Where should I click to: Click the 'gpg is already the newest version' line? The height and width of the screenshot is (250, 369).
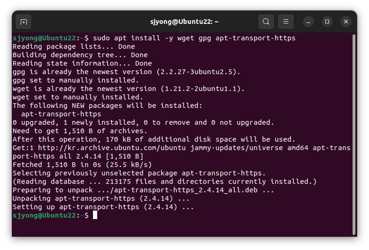click(126, 72)
